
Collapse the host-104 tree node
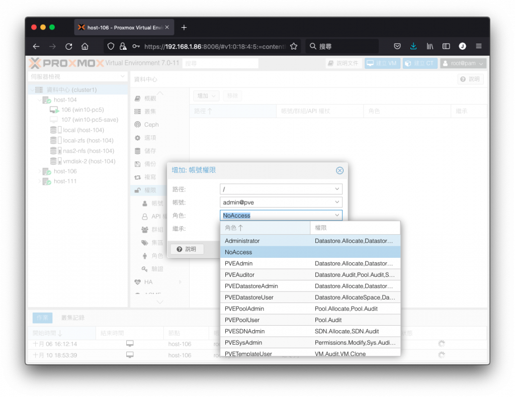pyautogui.click(x=39, y=99)
